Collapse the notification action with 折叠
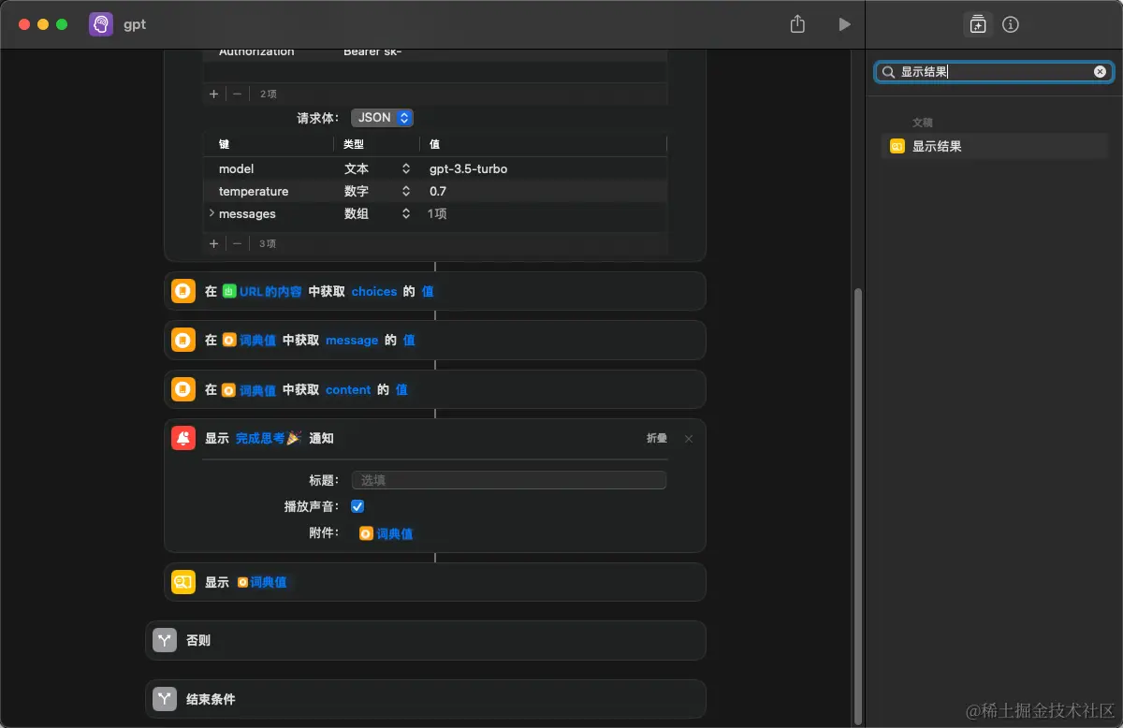 coord(657,438)
